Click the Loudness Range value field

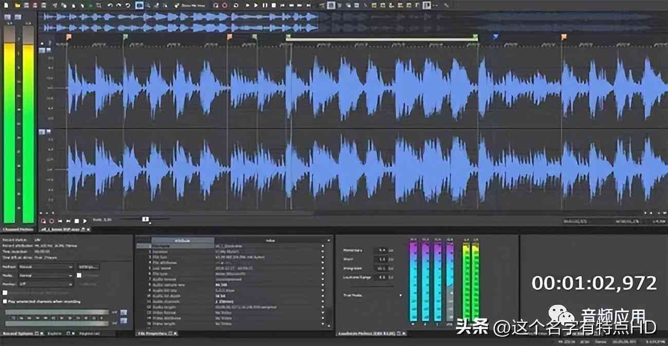(x=382, y=277)
